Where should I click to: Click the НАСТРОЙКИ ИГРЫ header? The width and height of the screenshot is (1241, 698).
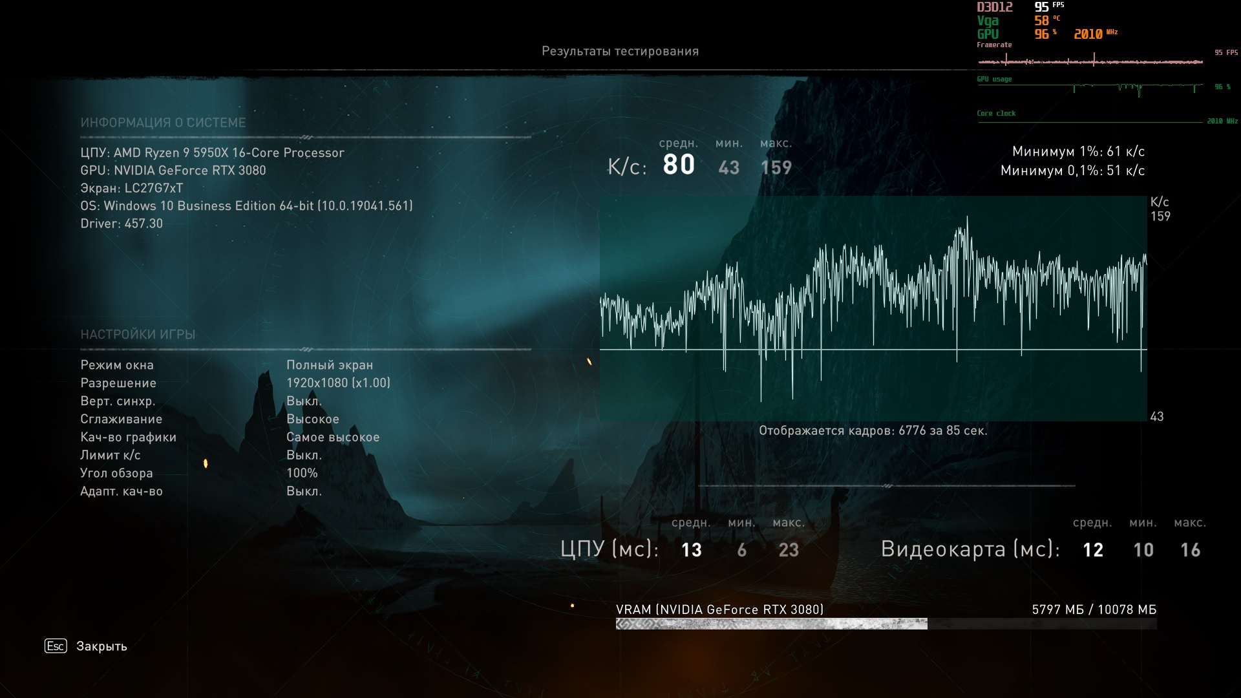point(138,334)
